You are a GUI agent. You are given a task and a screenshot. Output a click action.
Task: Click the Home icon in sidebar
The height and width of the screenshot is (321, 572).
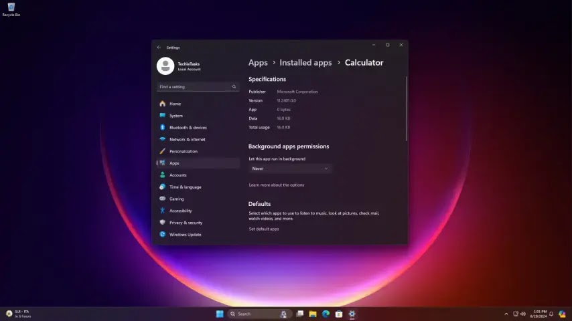pyautogui.click(x=162, y=104)
